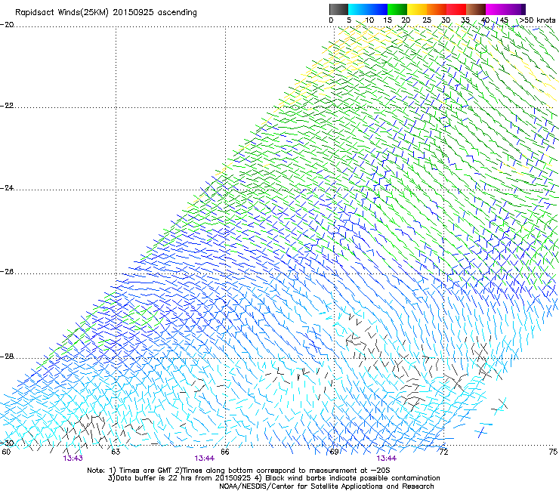Click the purple '13:43' time stamp
This screenshot has width=559, height=491.
[73, 459]
